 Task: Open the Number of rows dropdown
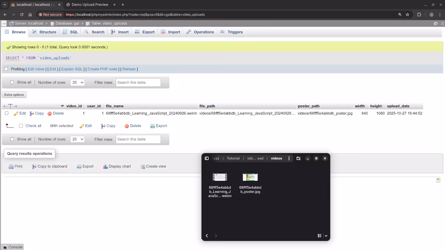pyautogui.click(x=77, y=82)
